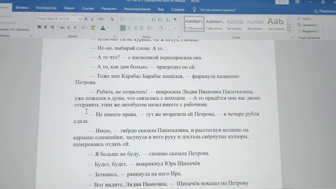Click Replace (Заменить) button
The image size is (336, 189).
tap(307, 25)
